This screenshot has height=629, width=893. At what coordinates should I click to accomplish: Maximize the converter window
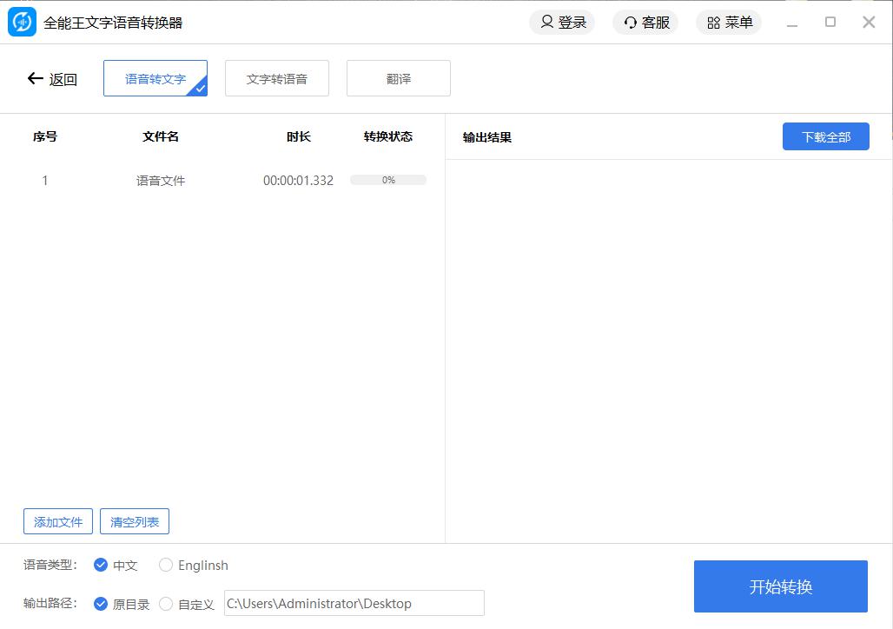click(x=830, y=23)
